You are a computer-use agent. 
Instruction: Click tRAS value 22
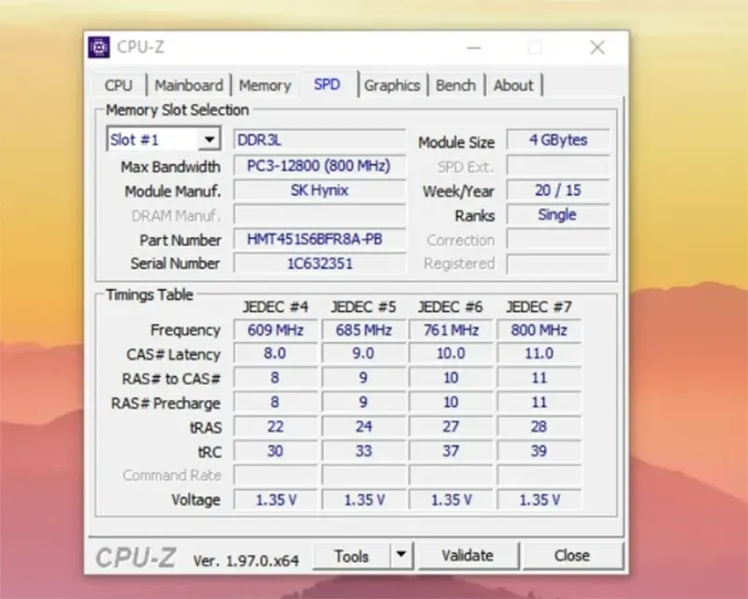275,426
